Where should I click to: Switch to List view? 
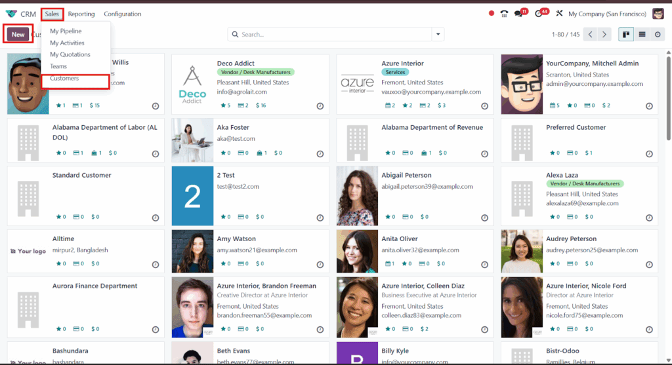pos(642,34)
